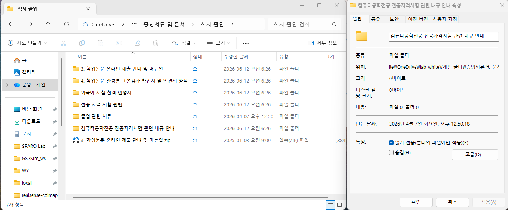
Task: Click chevron after 증빙서류 및 문서 breadcrumb
Action: point(193,24)
